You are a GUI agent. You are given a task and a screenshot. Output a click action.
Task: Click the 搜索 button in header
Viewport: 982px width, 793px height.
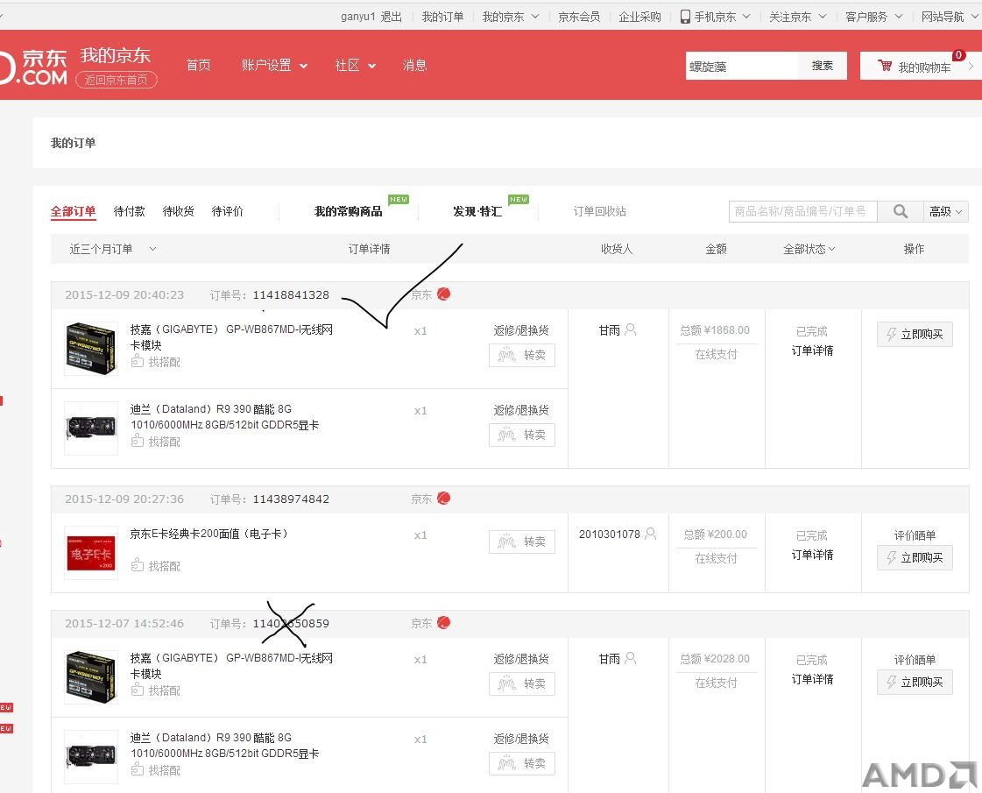pos(823,66)
